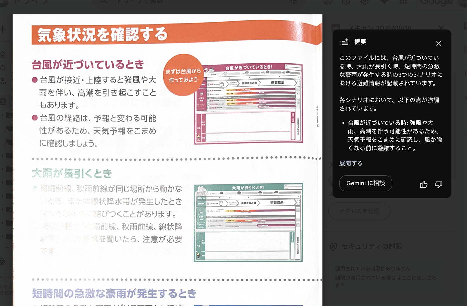
Task: Click the thumbs-up feedback icon
Action: 424,184
